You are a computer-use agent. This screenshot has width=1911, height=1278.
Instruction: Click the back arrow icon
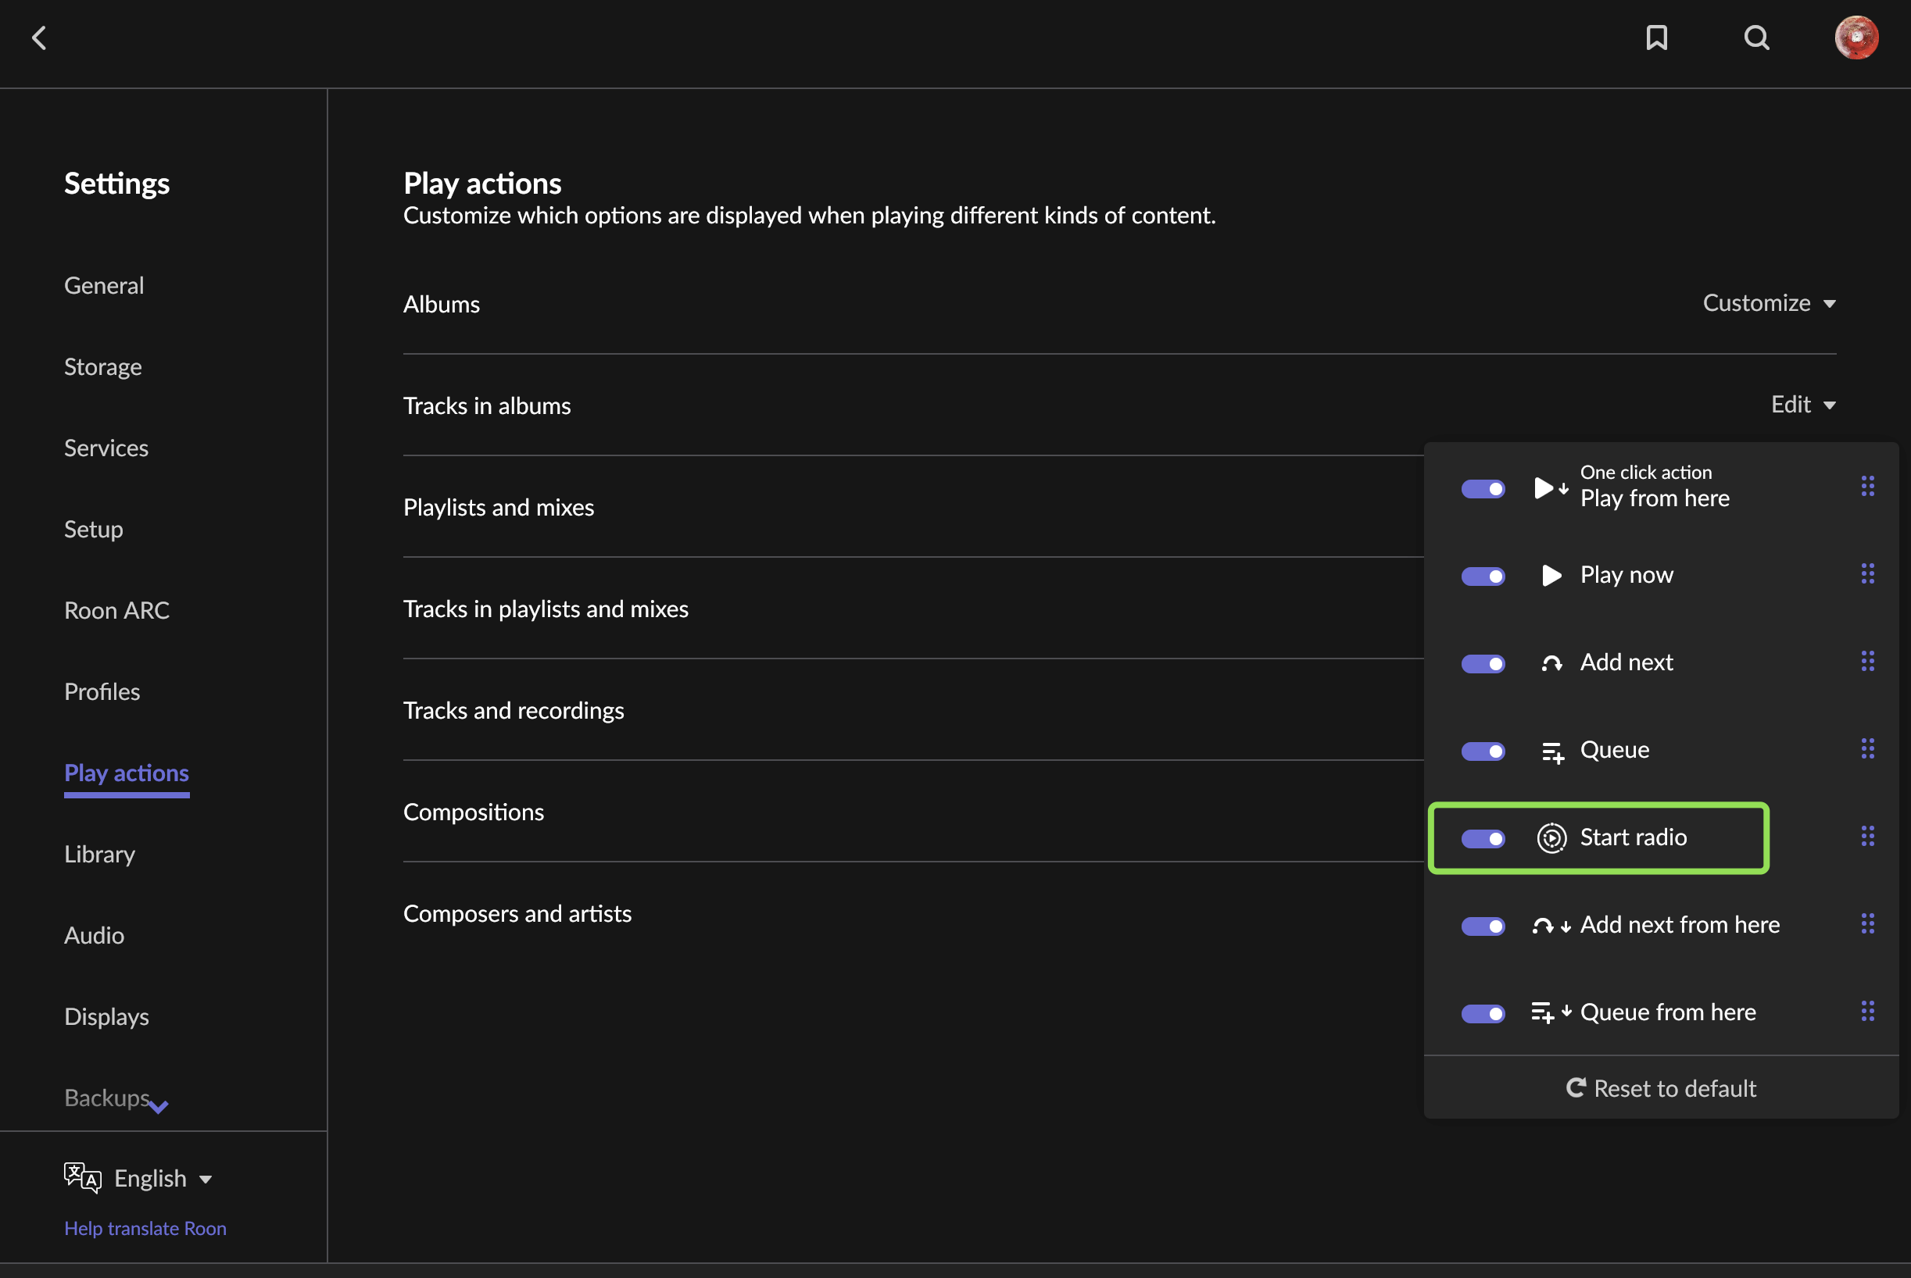point(39,37)
